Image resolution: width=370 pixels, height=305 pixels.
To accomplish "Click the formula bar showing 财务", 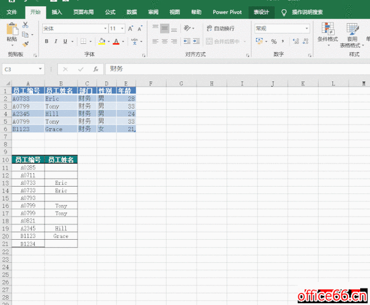I will coord(237,69).
